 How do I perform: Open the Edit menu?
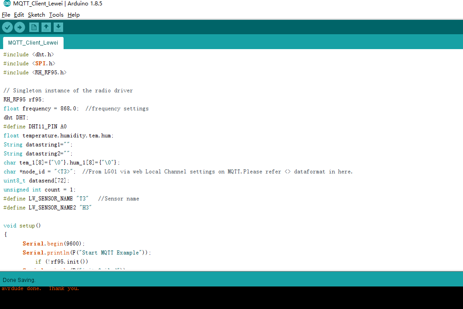pyautogui.click(x=19, y=15)
